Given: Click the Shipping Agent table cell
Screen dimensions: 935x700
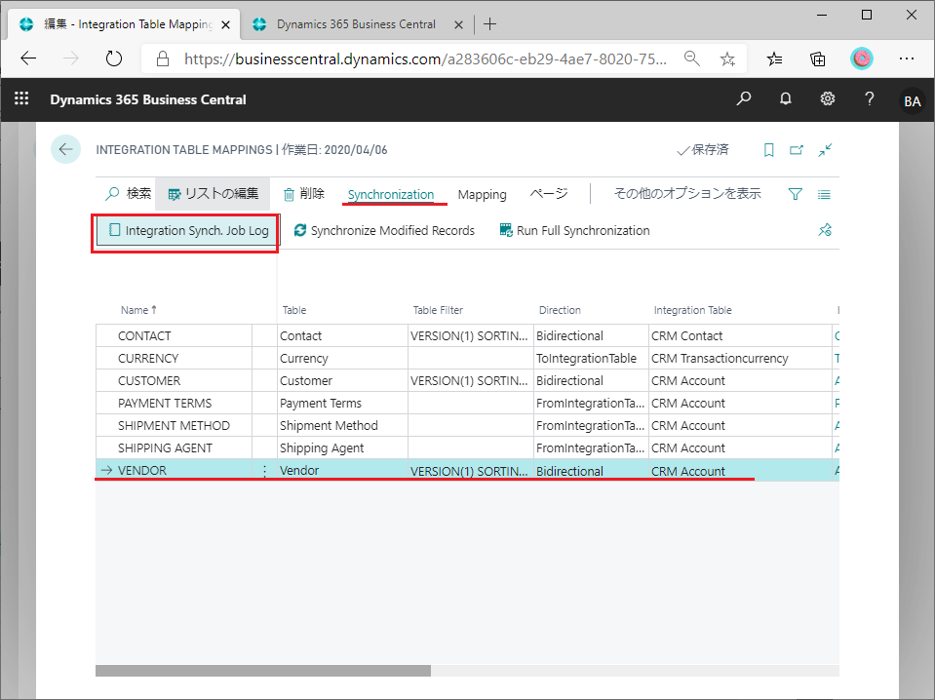Looking at the screenshot, I should click(342, 447).
